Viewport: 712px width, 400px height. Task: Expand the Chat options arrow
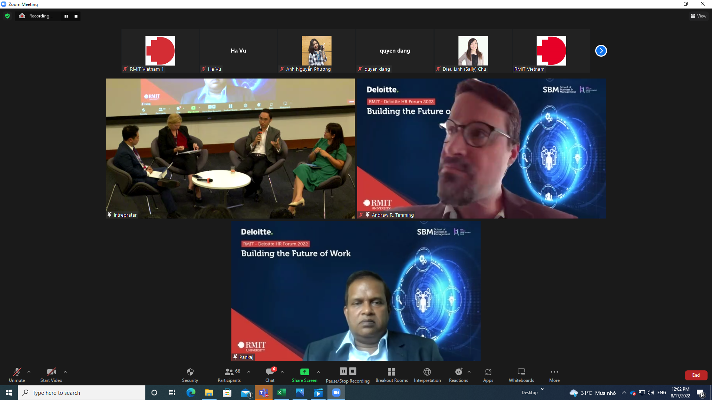(x=282, y=372)
